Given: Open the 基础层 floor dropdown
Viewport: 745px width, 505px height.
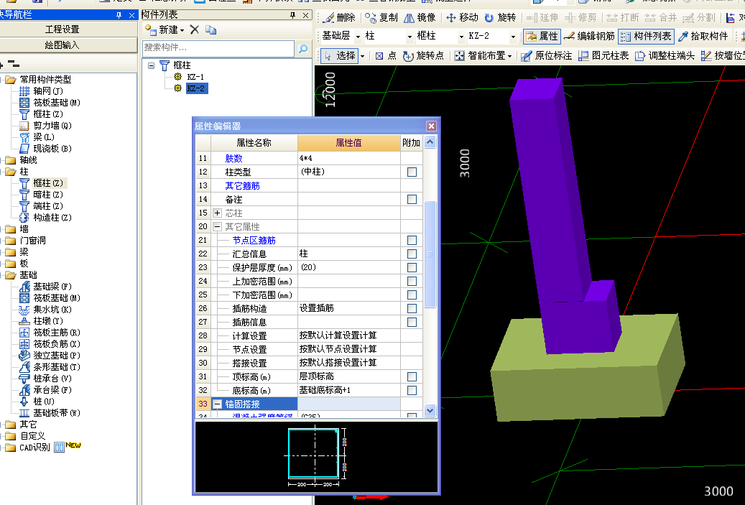Looking at the screenshot, I should click(358, 37).
